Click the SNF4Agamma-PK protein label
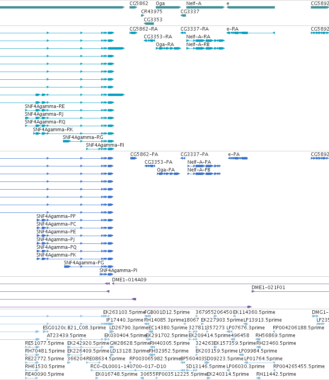Viewport: 329px width, 380px height. [56, 255]
